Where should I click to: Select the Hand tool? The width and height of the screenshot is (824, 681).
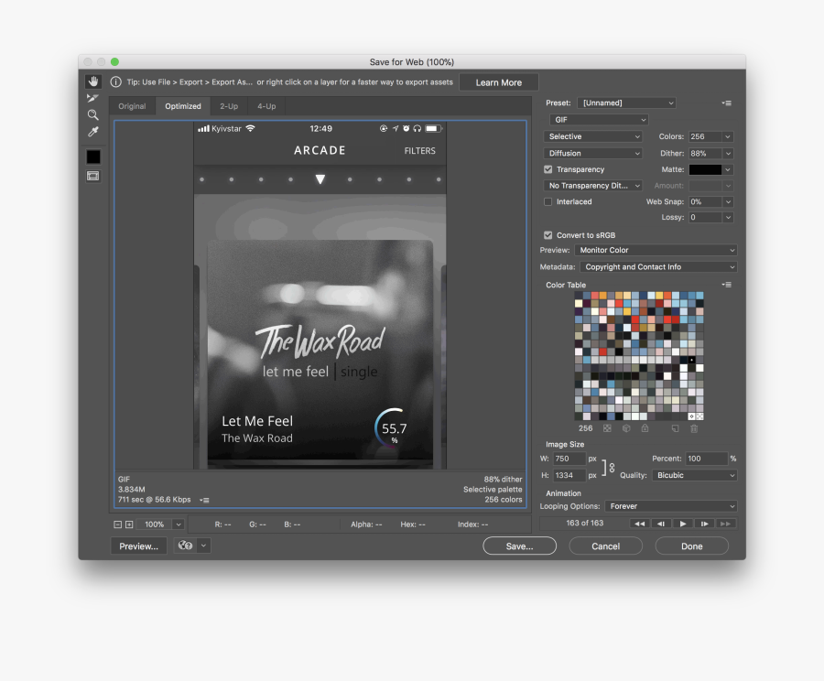click(x=92, y=81)
